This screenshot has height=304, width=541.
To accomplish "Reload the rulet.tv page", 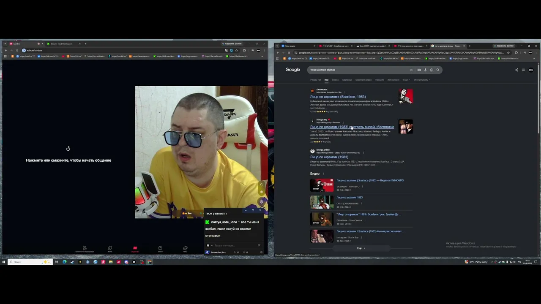I will pos(17,50).
